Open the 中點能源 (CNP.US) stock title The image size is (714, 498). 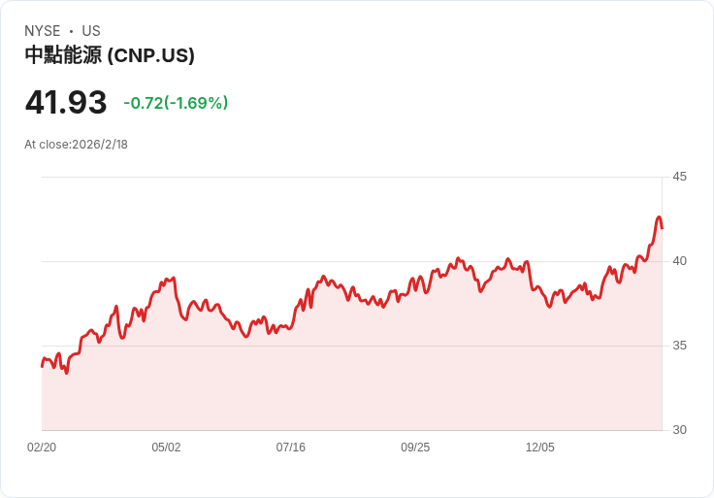point(110,55)
